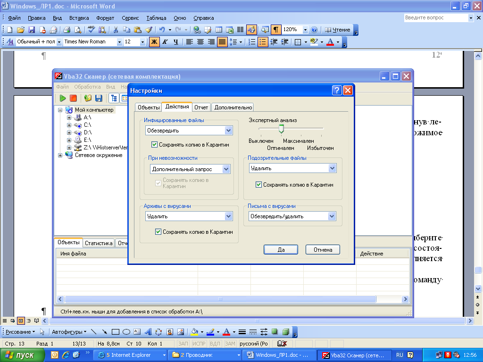The width and height of the screenshot is (483, 362).
Task: Click the Rectangle drawing tool icon
Action: 116,332
